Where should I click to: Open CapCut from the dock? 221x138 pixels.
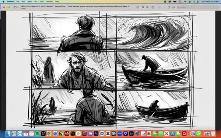click(108, 134)
